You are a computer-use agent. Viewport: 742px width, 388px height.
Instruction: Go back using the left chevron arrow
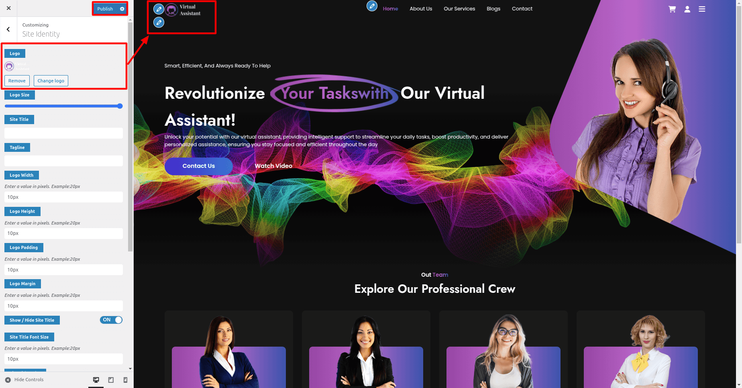pyautogui.click(x=8, y=29)
